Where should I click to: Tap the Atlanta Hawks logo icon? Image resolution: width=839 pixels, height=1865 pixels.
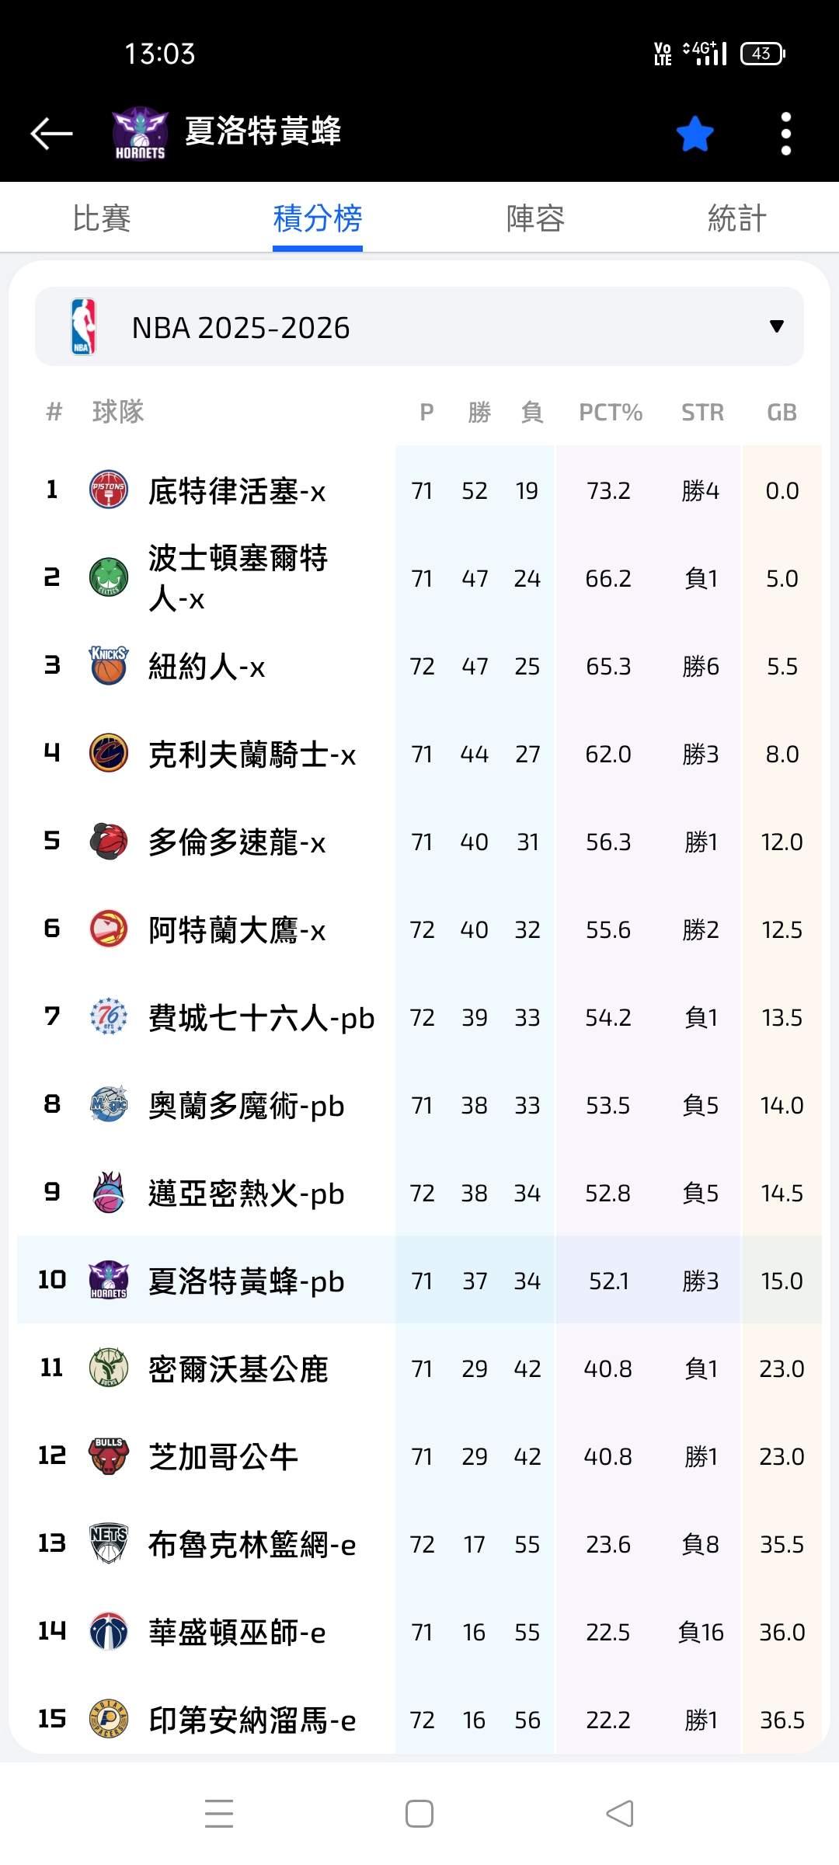(x=109, y=929)
